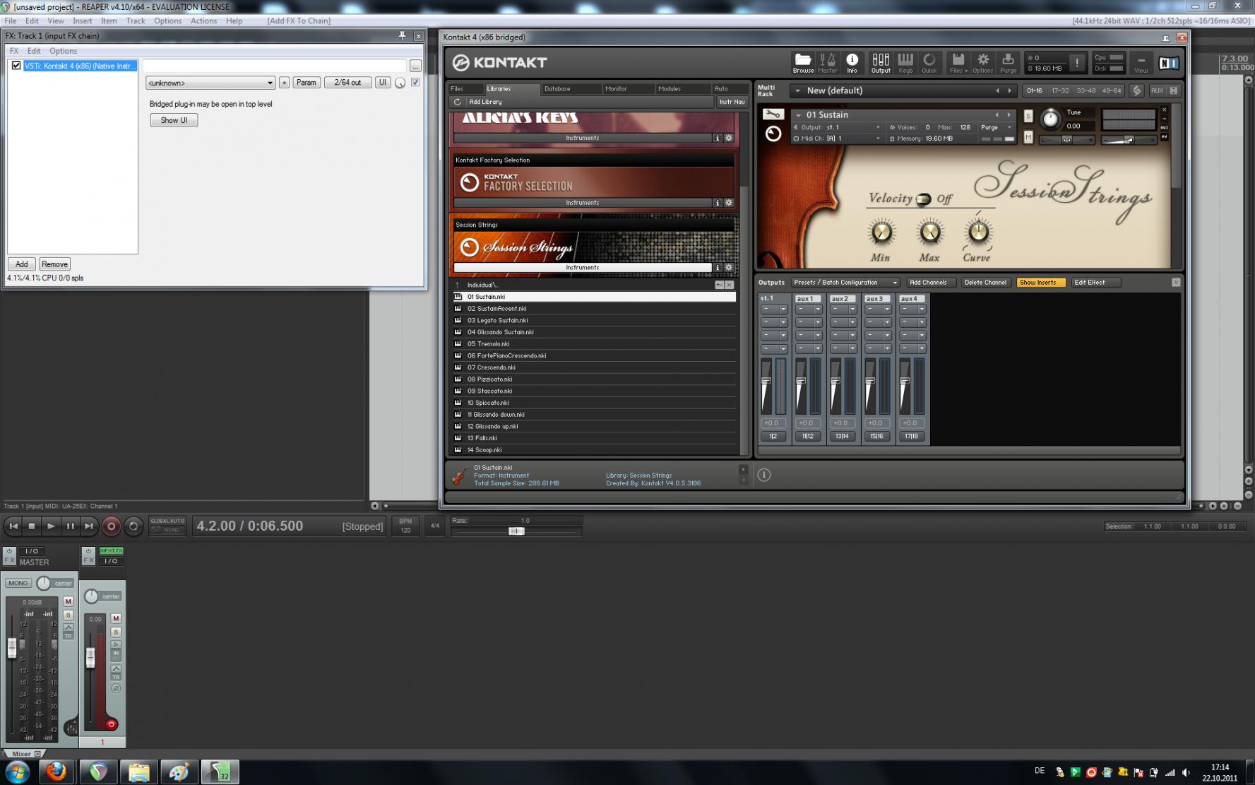Mute the MASTER track in mixer
This screenshot has height=785, width=1255.
point(69,601)
